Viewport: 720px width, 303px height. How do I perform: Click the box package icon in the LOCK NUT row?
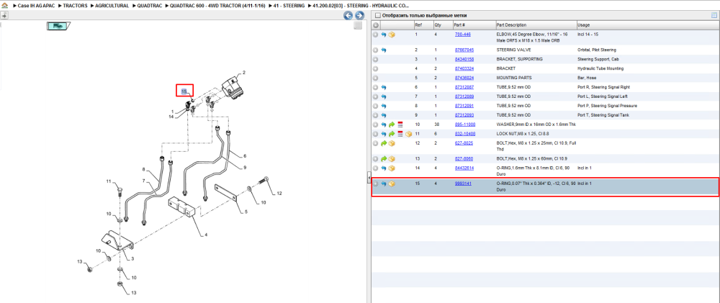coord(408,134)
